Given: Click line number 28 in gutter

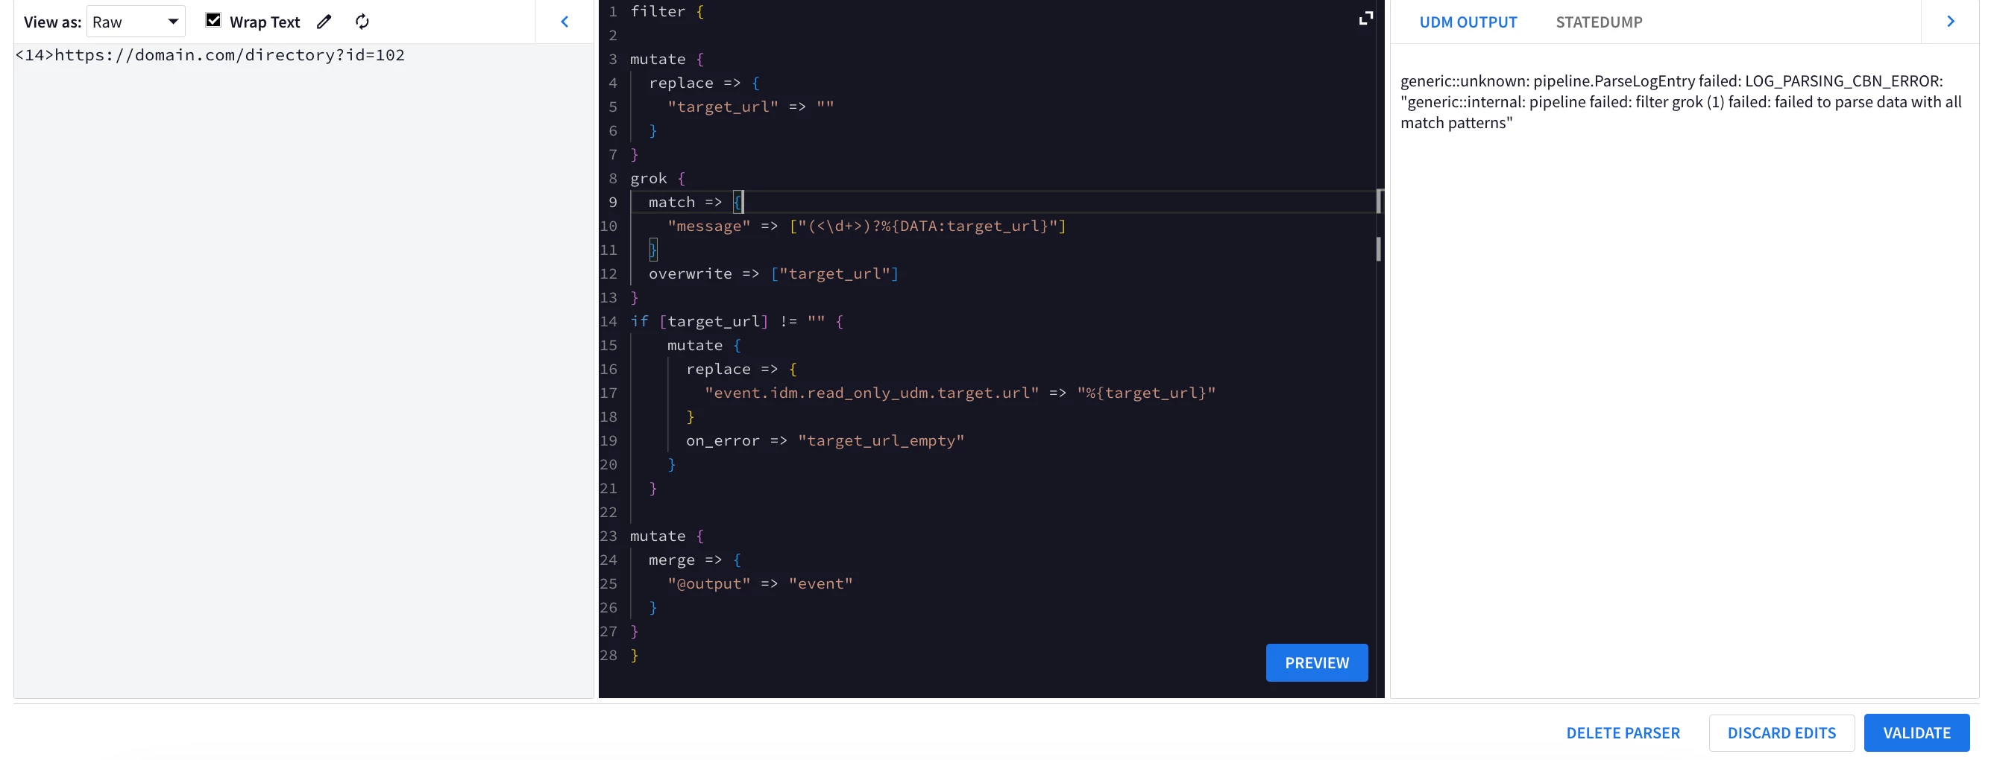Looking at the screenshot, I should [608, 655].
